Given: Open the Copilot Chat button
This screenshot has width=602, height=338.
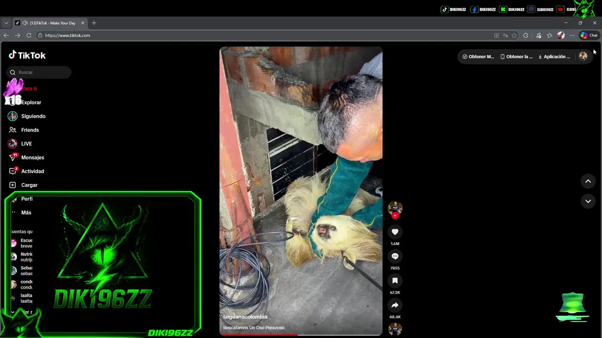Looking at the screenshot, I should (x=589, y=35).
